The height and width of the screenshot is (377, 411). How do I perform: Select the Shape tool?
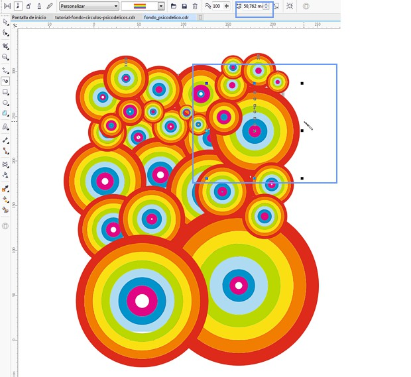[x=6, y=32]
